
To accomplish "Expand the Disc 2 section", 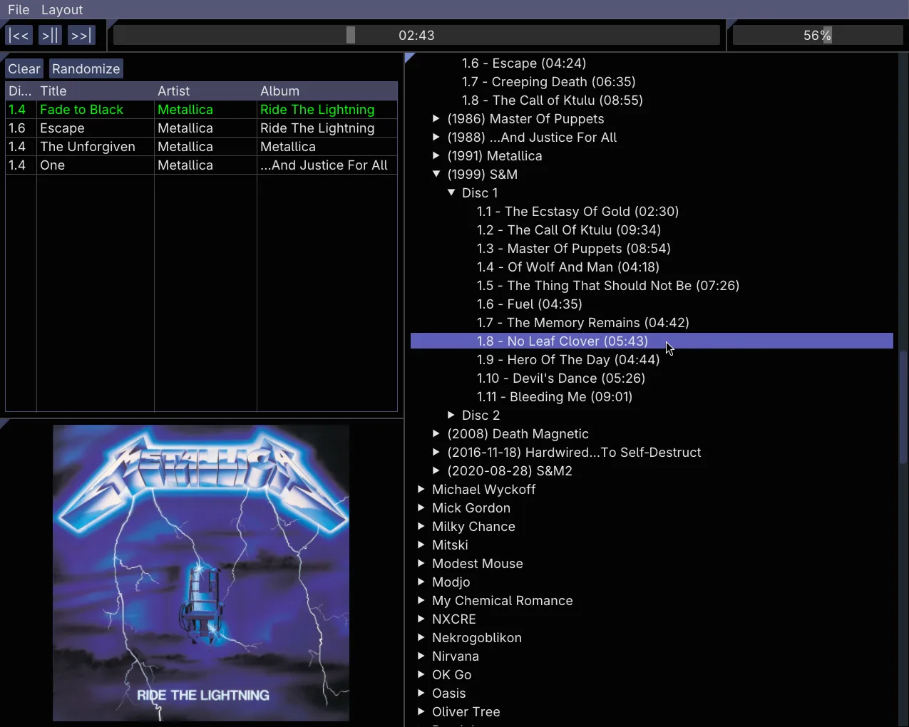I will (451, 415).
